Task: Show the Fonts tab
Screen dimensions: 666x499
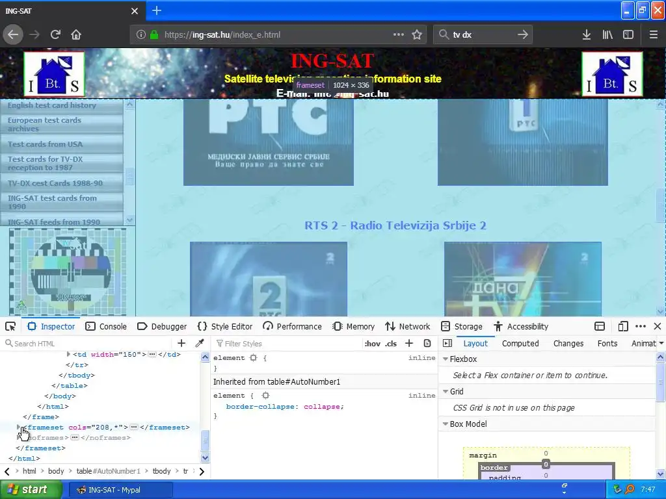Action: (607, 343)
